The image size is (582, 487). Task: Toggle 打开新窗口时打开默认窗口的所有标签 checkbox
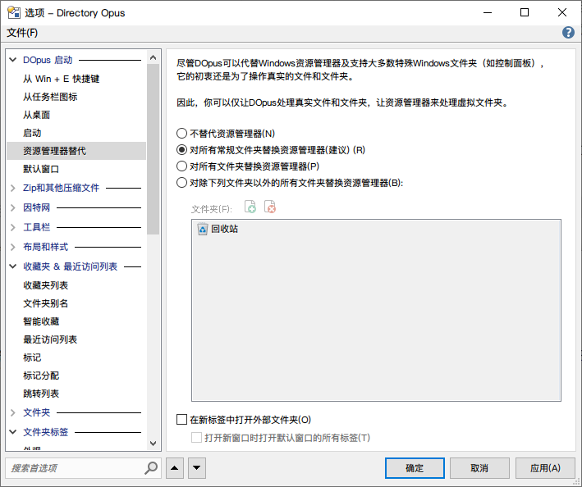point(196,437)
